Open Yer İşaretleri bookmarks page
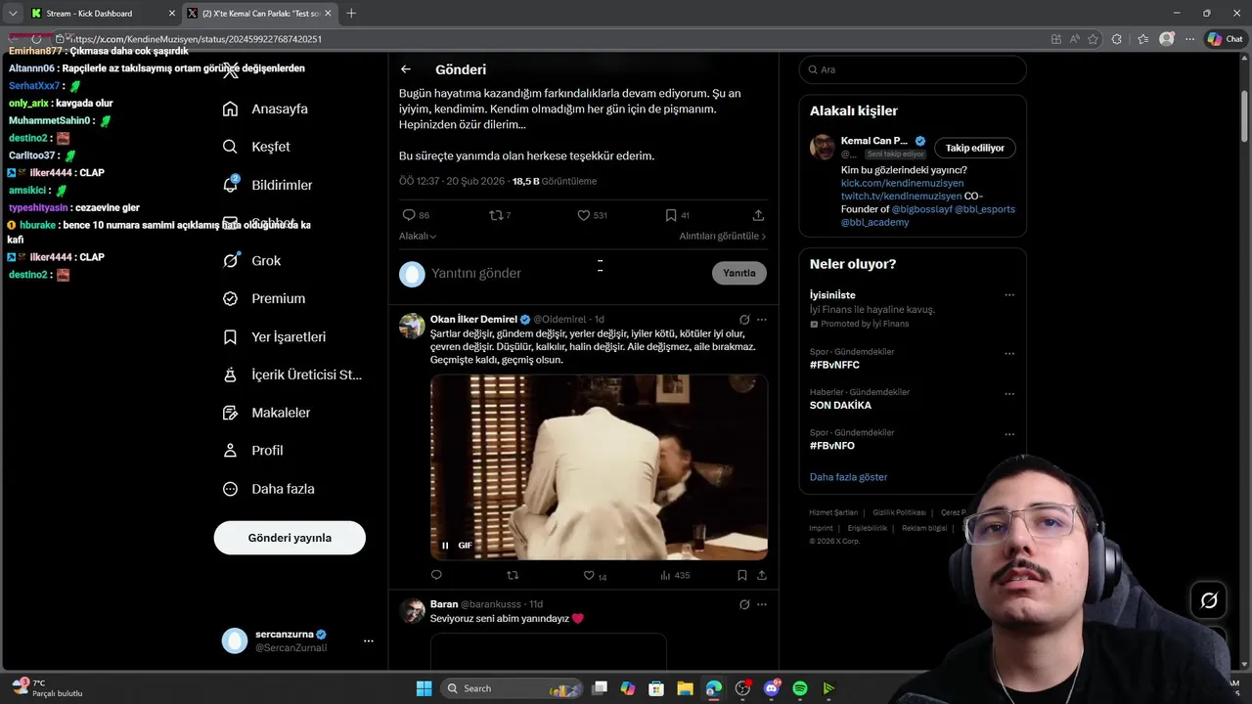 [275, 336]
